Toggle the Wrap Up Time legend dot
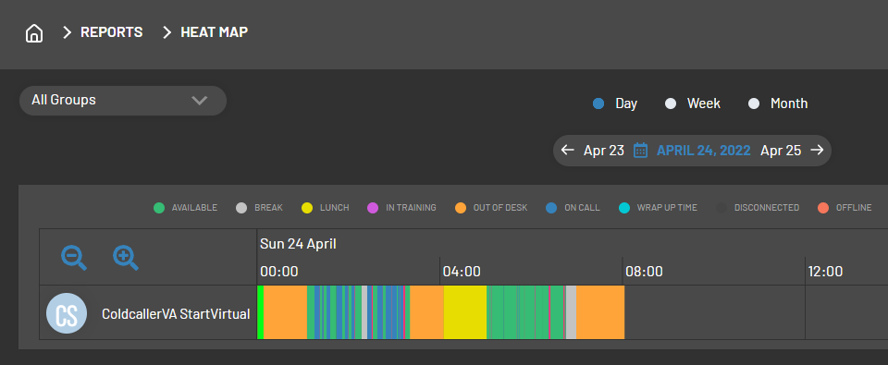 pyautogui.click(x=624, y=208)
